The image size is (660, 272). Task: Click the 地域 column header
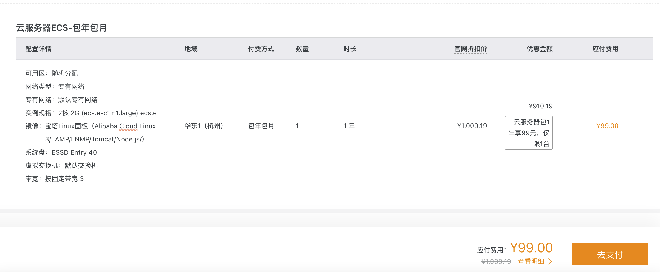tap(191, 49)
